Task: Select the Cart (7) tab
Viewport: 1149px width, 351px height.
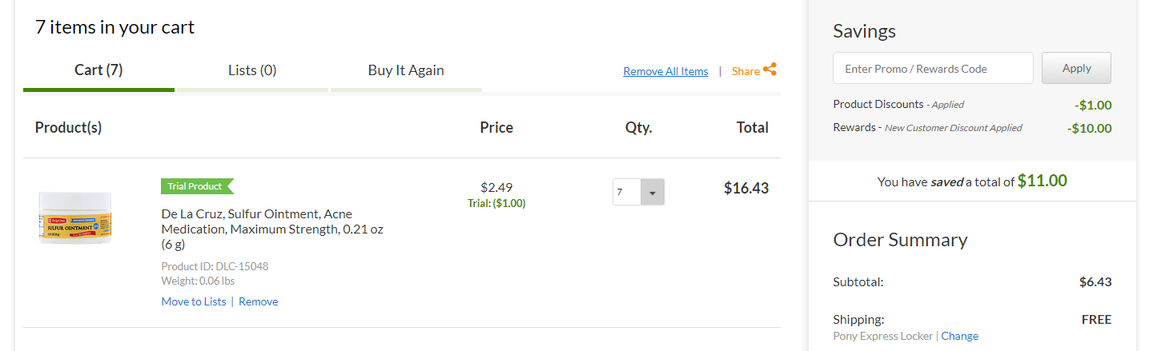Action: [x=98, y=70]
